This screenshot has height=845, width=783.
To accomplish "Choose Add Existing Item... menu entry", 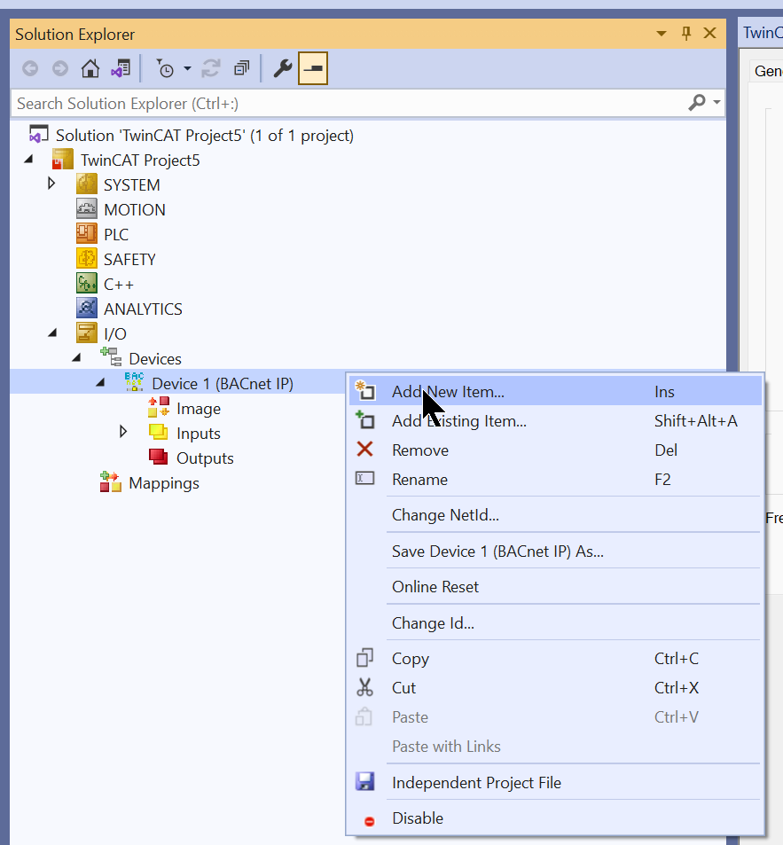I will (556, 420).
